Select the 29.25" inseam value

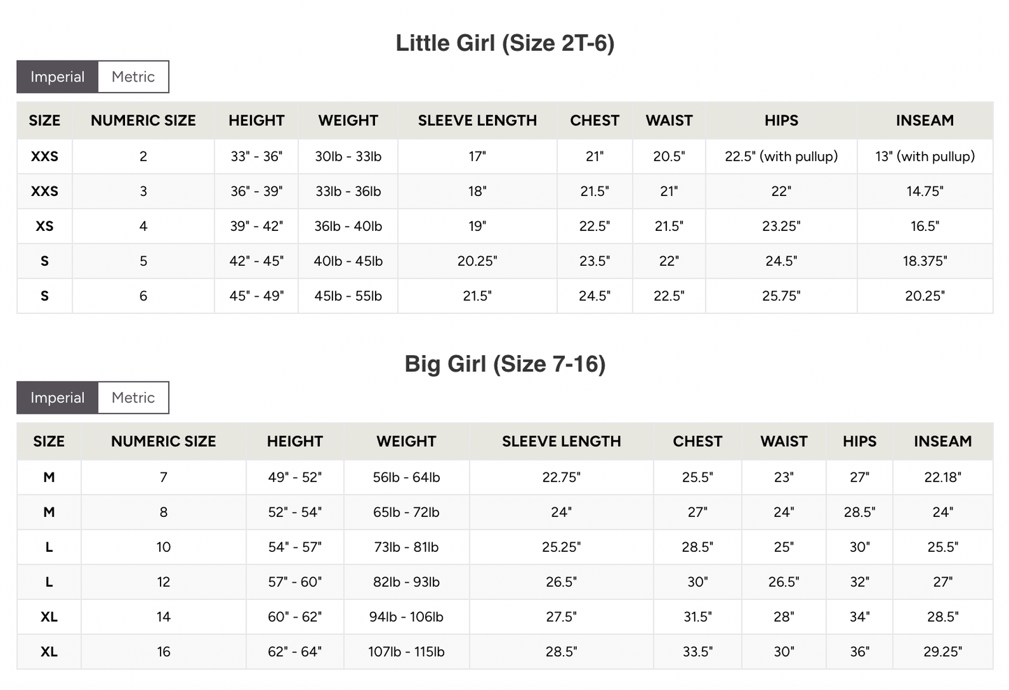point(942,652)
